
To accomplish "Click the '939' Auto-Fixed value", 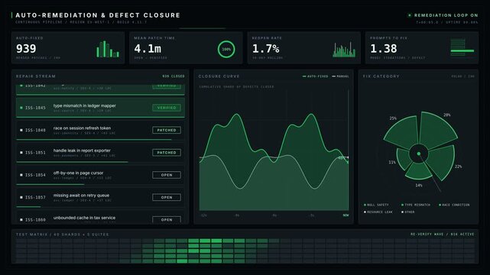I will click(x=26, y=49).
